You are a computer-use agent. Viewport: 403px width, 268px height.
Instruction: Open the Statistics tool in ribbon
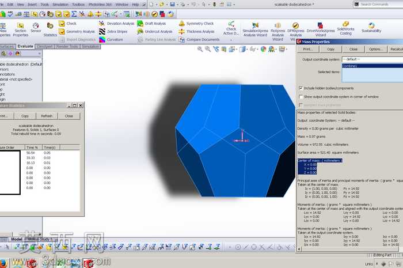pyautogui.click(x=50, y=29)
